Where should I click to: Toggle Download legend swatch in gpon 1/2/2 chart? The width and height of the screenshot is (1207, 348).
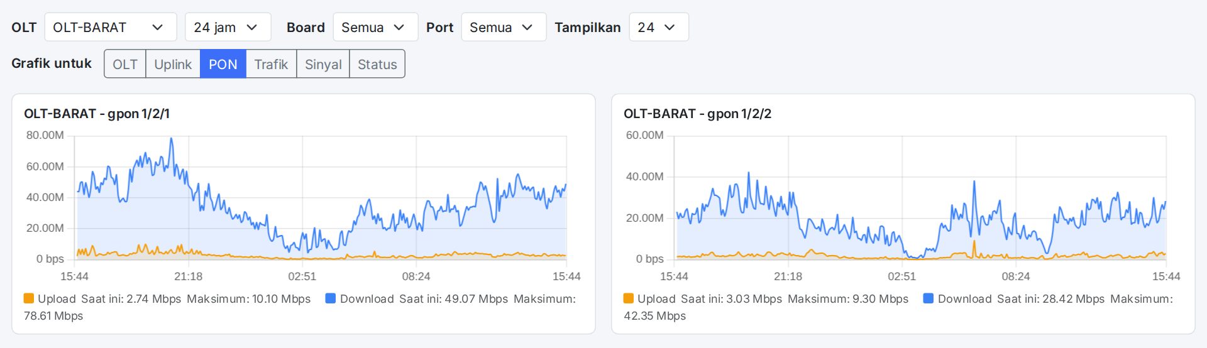click(928, 298)
